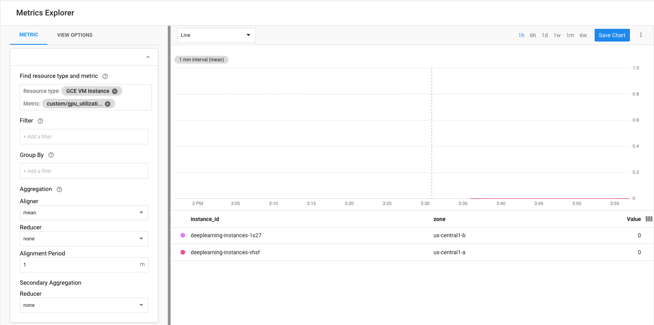
Task: Open the more options vertical dots menu
Action: click(x=641, y=35)
